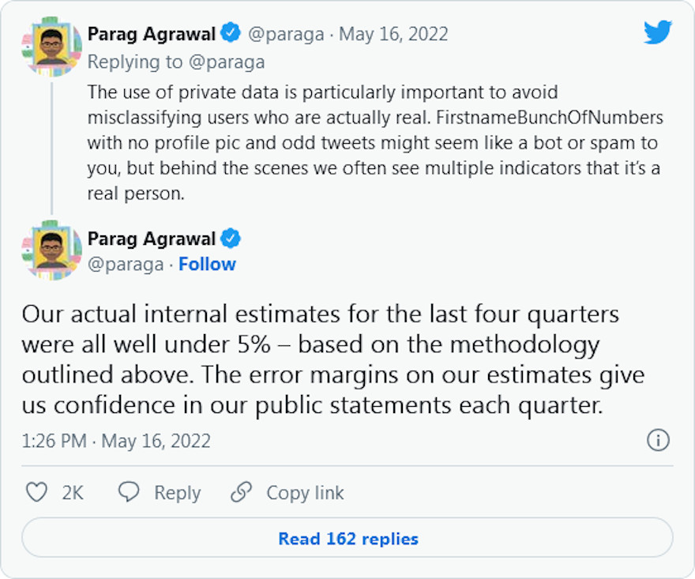Click the reply speech bubble icon
Screen dimensions: 695x579
(x=129, y=493)
